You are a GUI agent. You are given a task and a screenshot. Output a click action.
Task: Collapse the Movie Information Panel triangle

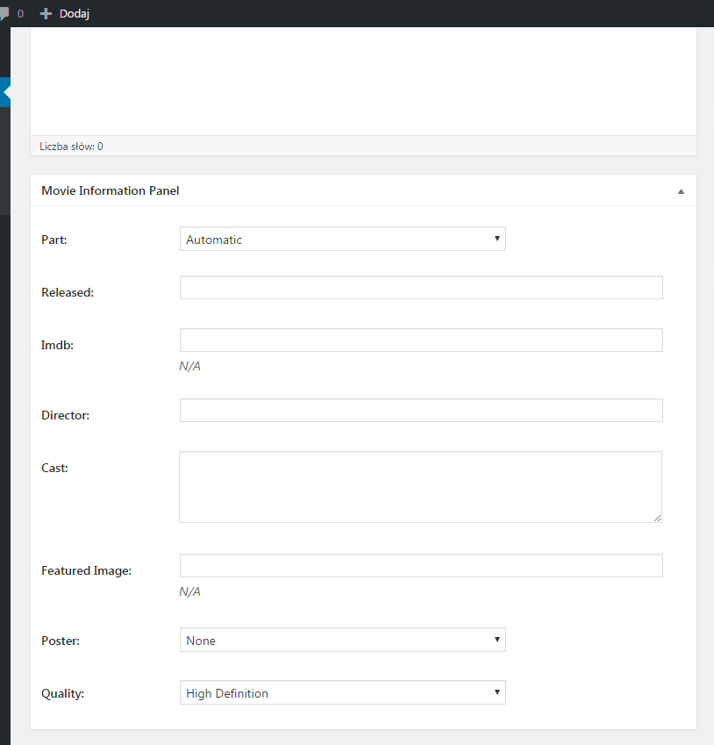coord(681,190)
